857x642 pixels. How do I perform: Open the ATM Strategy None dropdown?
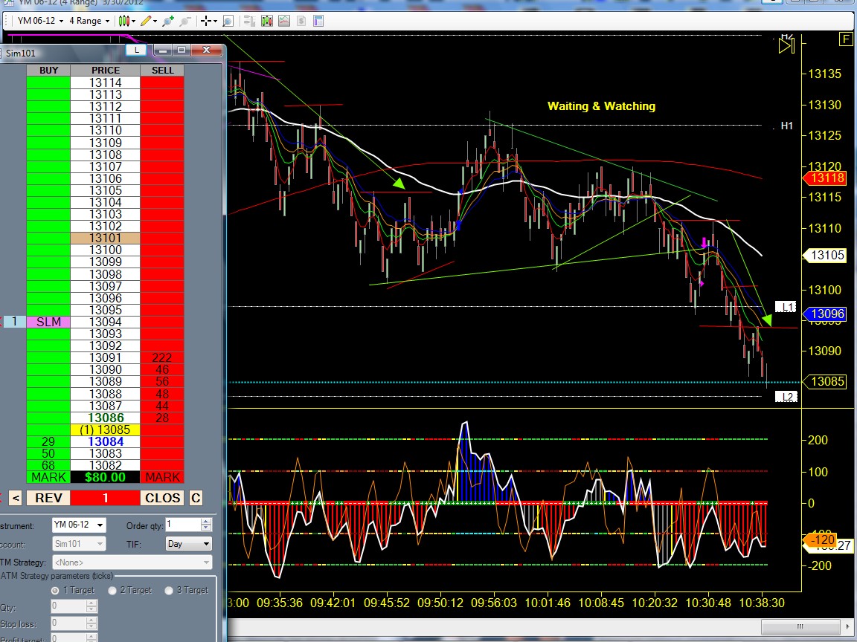pos(132,562)
